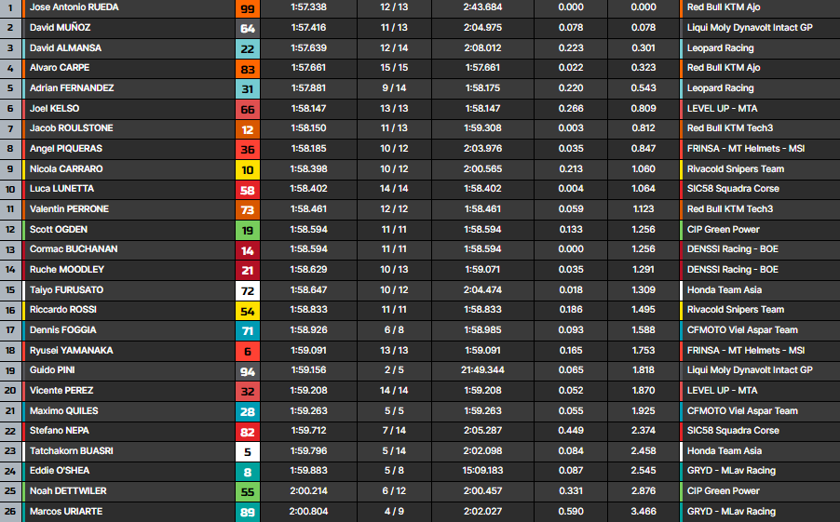The width and height of the screenshot is (840, 522).
Task: Select the yellow number 10 badge
Action: click(248, 169)
